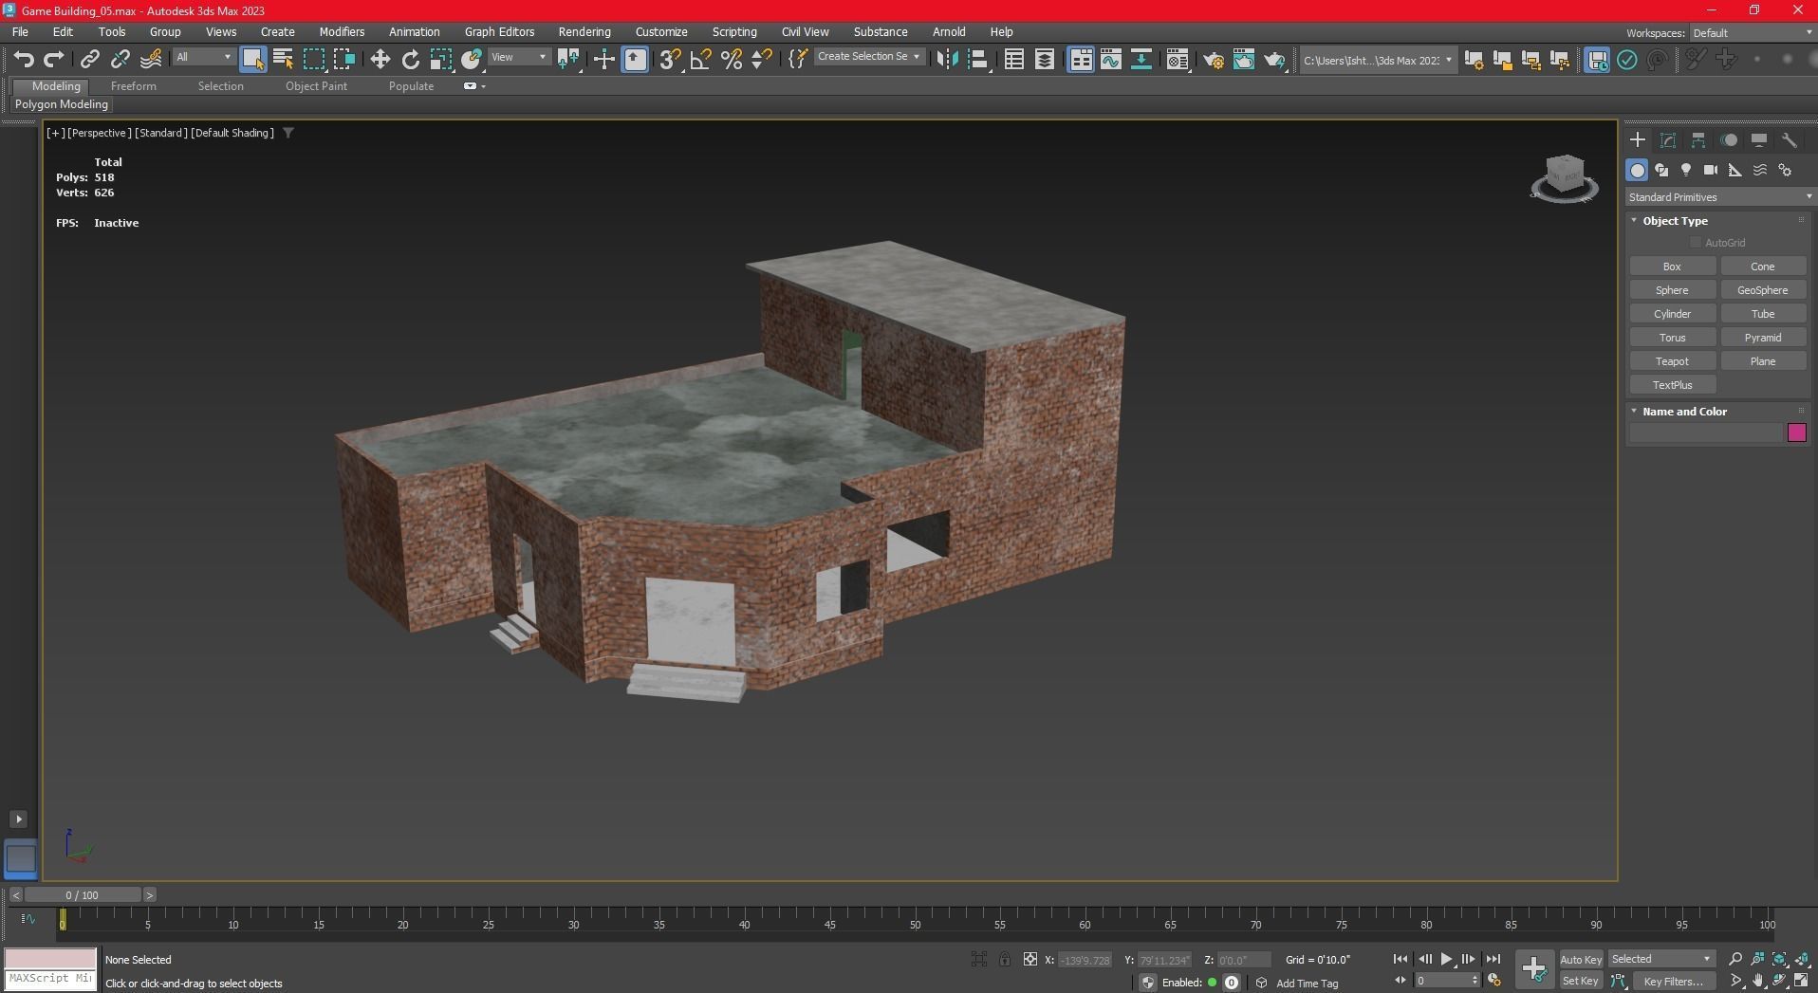Select Geometry category circle icon
The height and width of the screenshot is (993, 1818).
(x=1638, y=171)
